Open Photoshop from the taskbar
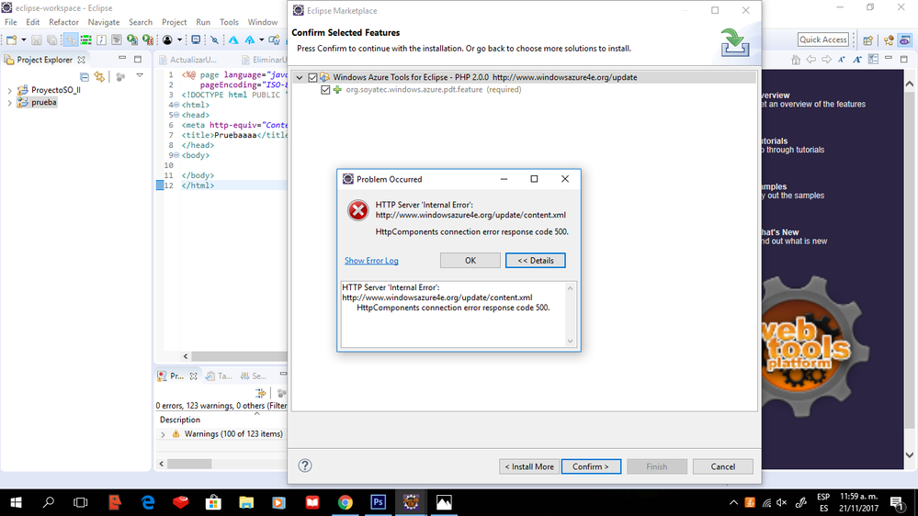918x516 pixels. pyautogui.click(x=379, y=502)
